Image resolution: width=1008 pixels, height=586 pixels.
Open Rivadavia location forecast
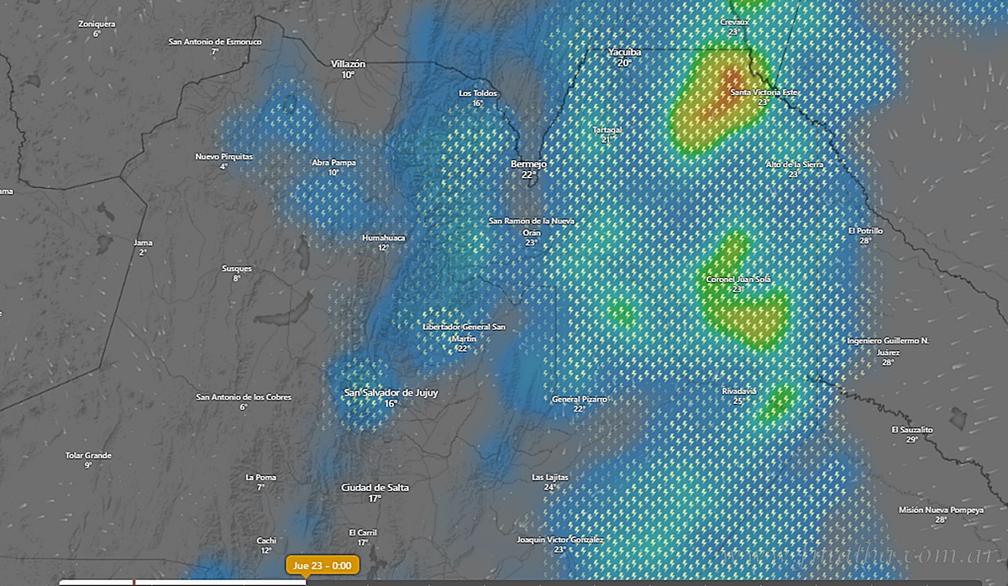[738, 391]
